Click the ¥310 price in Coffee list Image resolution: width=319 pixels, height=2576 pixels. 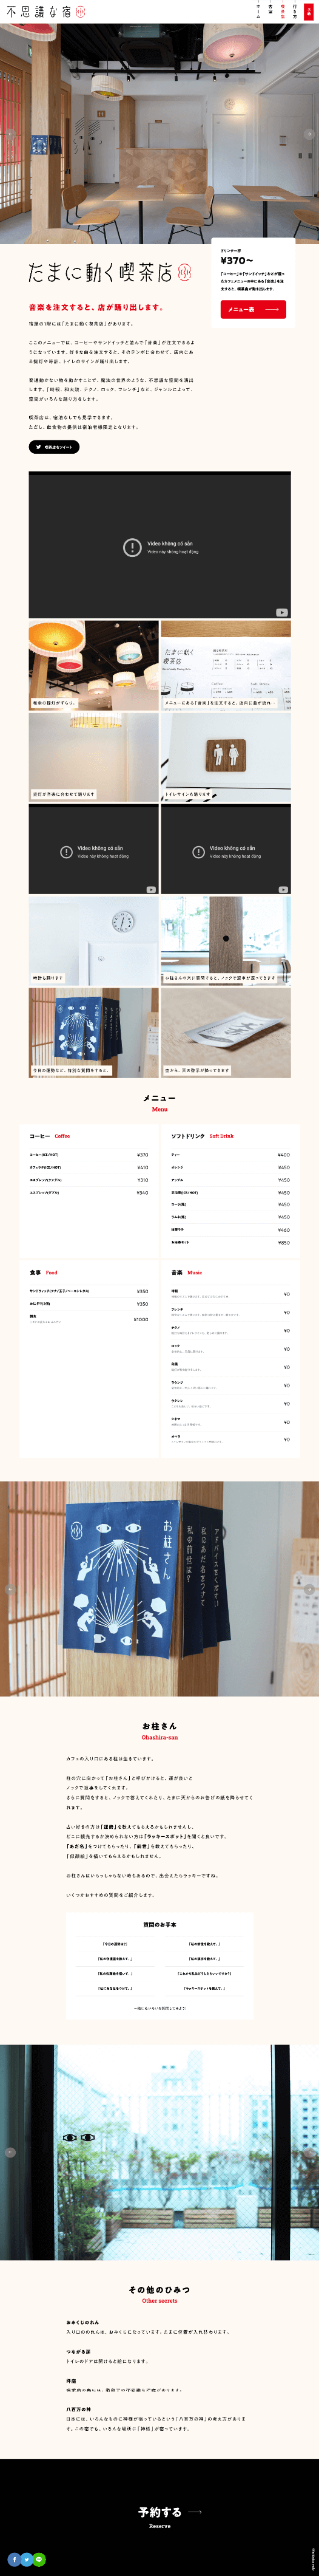(142, 1180)
